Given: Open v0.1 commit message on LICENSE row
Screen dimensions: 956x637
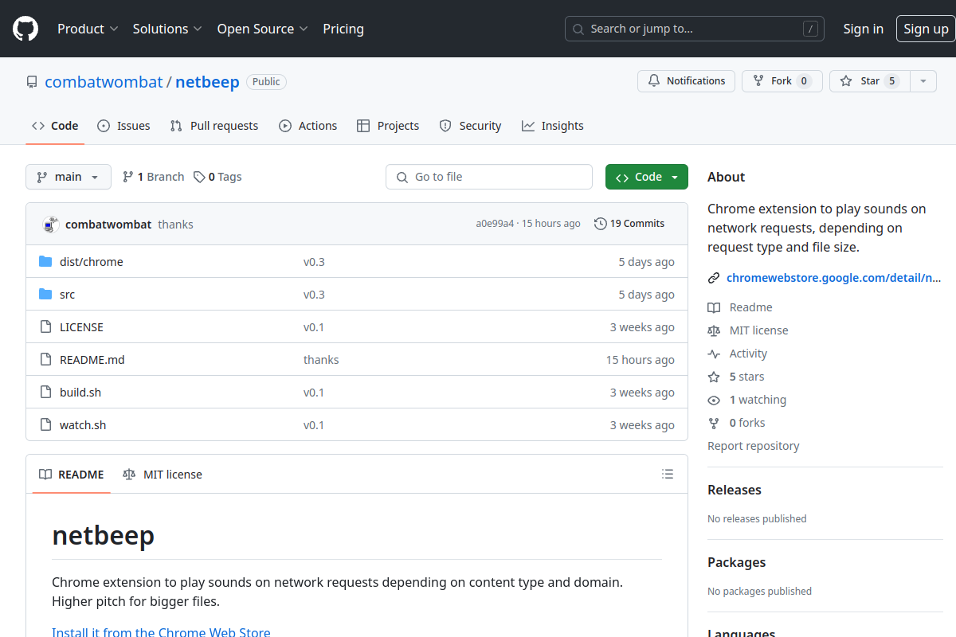Looking at the screenshot, I should pyautogui.click(x=314, y=327).
